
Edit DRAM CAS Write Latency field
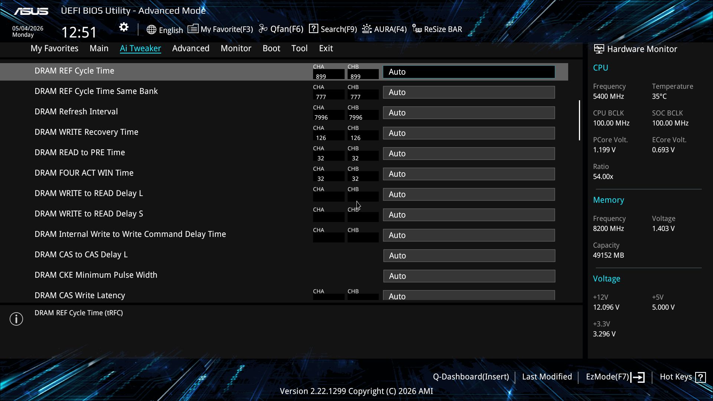pyautogui.click(x=469, y=295)
